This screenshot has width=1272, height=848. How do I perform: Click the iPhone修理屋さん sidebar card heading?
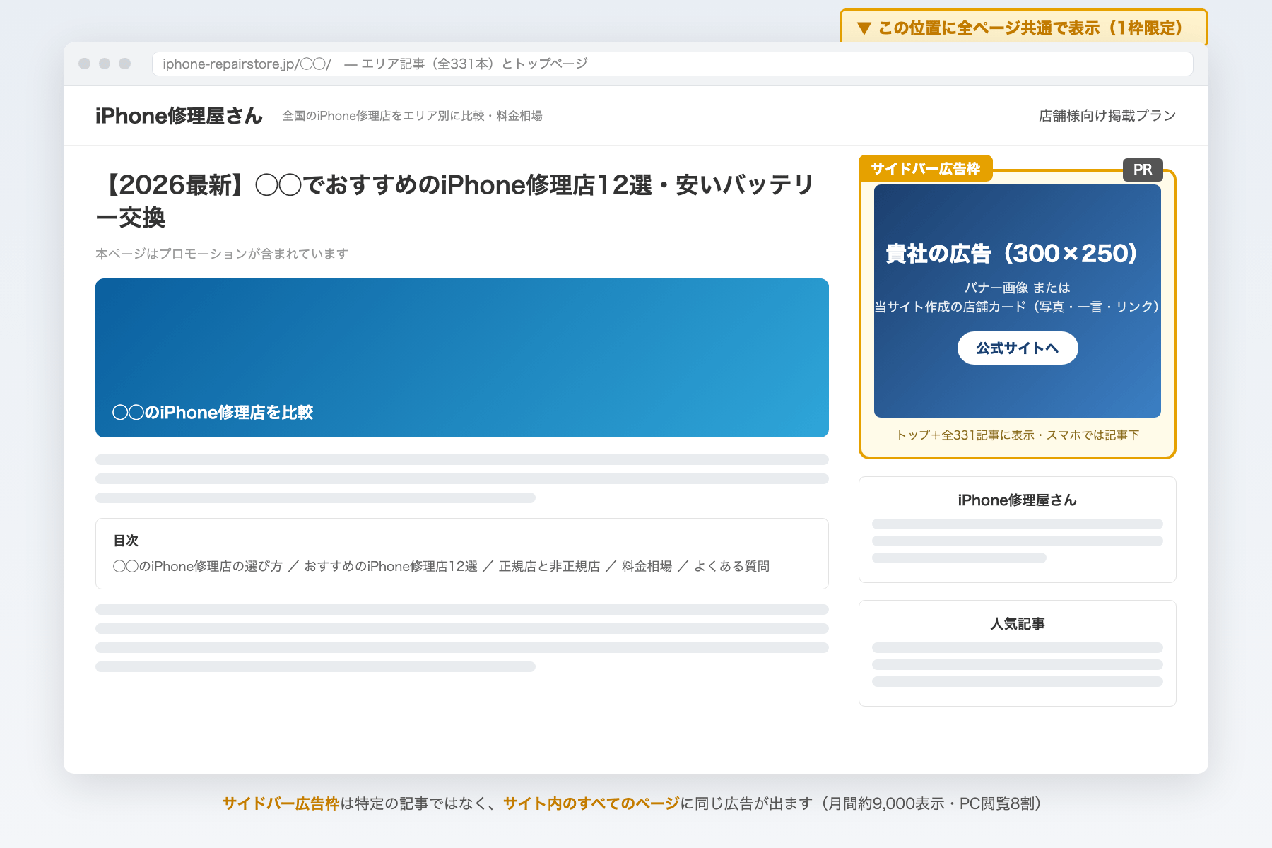[x=1018, y=500]
